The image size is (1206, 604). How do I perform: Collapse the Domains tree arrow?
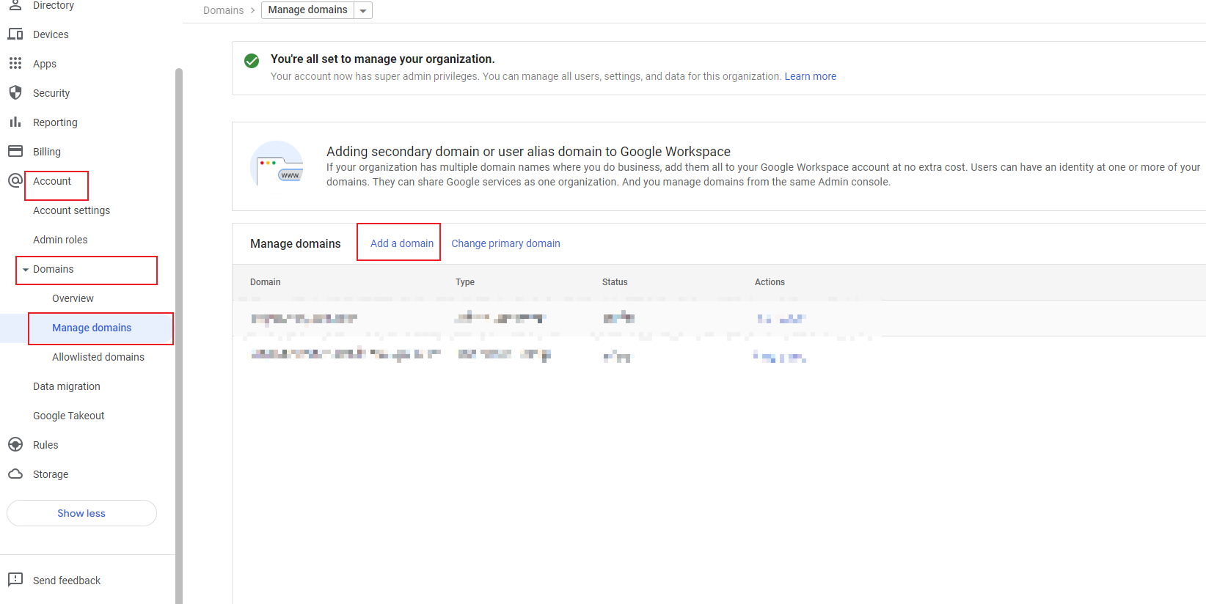[x=26, y=270]
